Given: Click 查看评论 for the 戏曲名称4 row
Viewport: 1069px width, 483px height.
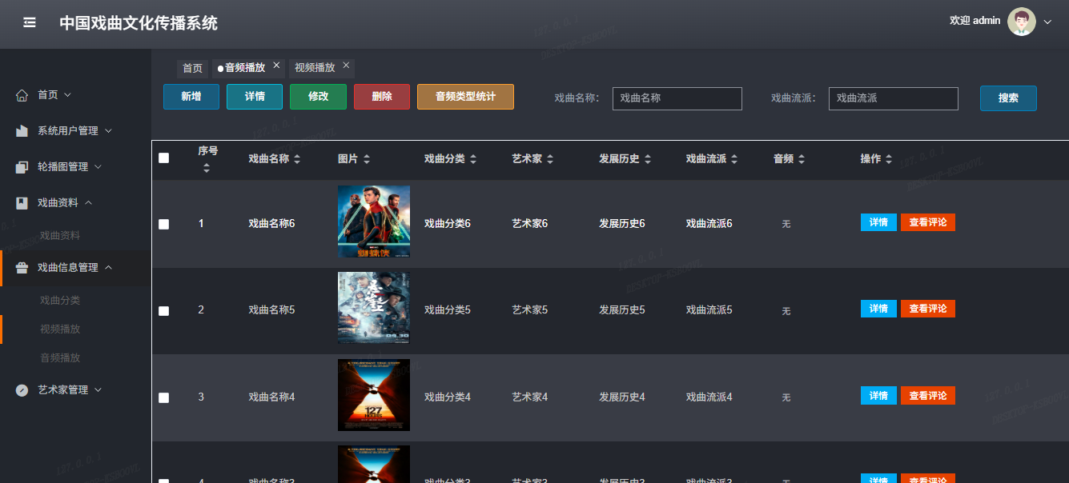Looking at the screenshot, I should coord(928,396).
